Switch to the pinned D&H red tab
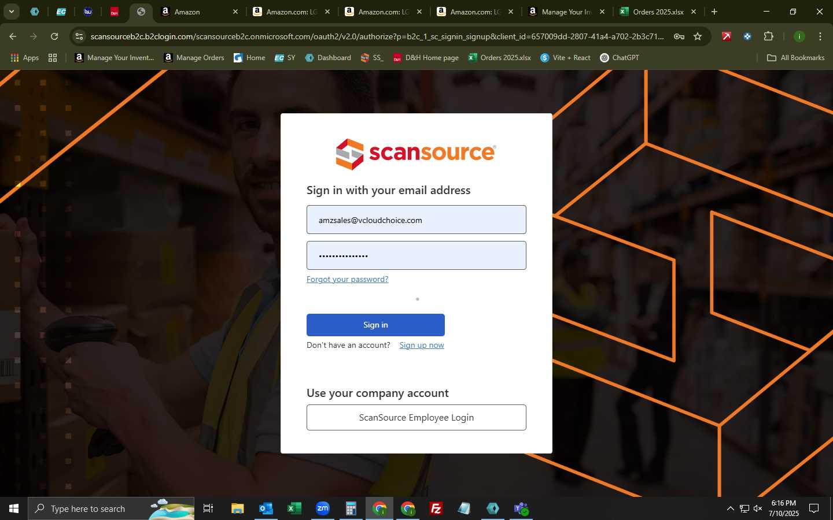Image resolution: width=833 pixels, height=520 pixels. [115, 12]
